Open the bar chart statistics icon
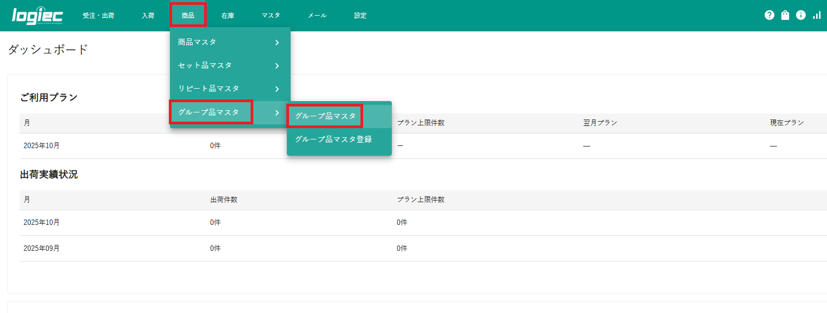Image resolution: width=827 pixels, height=313 pixels. (x=817, y=15)
